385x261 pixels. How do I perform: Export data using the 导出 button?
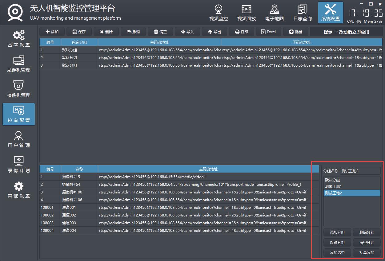[x=215, y=32]
